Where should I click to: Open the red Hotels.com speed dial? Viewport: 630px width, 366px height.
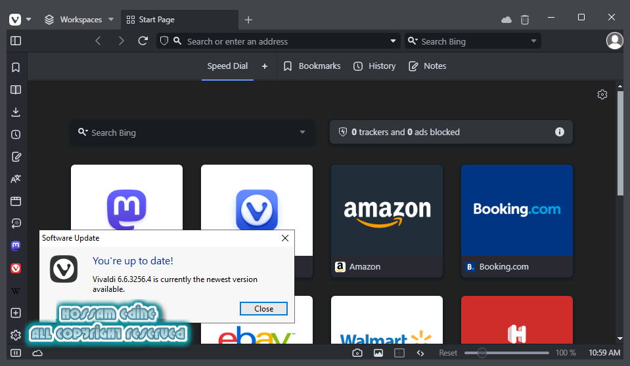click(517, 320)
